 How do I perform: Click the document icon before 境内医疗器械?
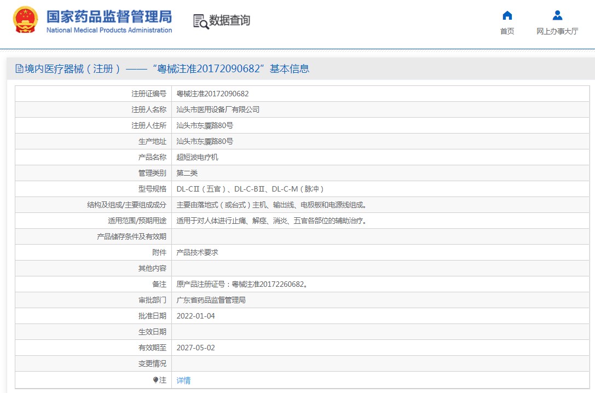point(19,68)
